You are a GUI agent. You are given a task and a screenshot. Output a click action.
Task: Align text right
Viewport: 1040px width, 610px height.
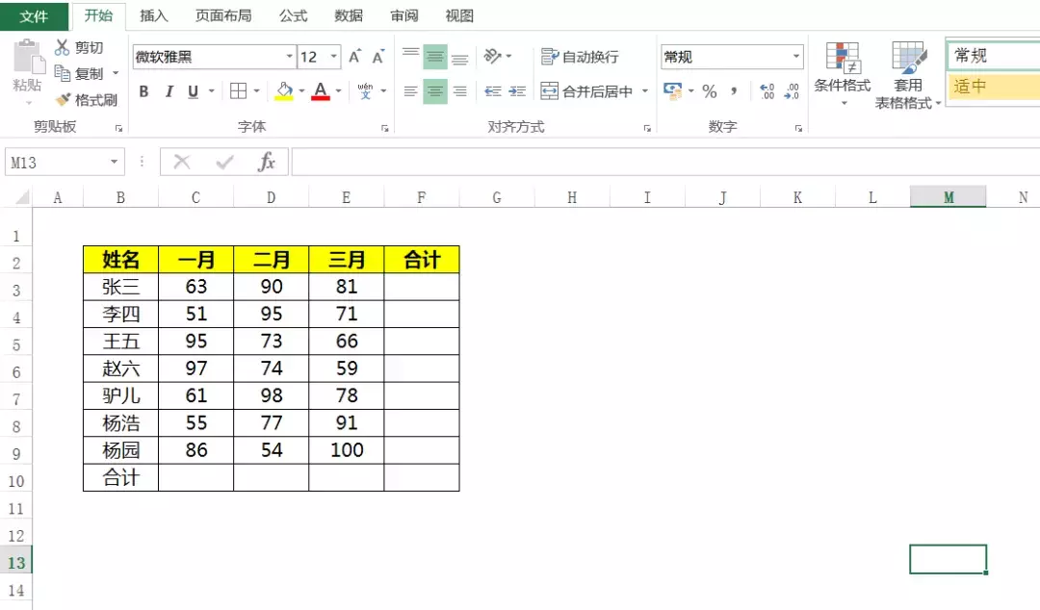pyautogui.click(x=459, y=90)
